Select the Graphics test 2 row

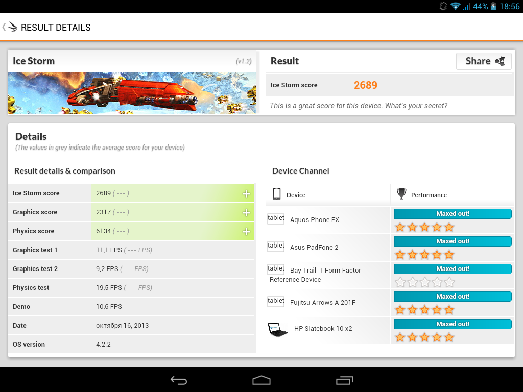131,269
